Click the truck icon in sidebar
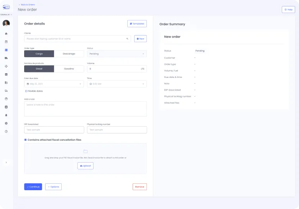This screenshot has height=209, width=299. (x=6, y=58)
